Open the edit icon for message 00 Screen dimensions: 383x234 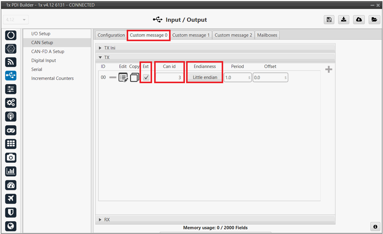click(123, 78)
